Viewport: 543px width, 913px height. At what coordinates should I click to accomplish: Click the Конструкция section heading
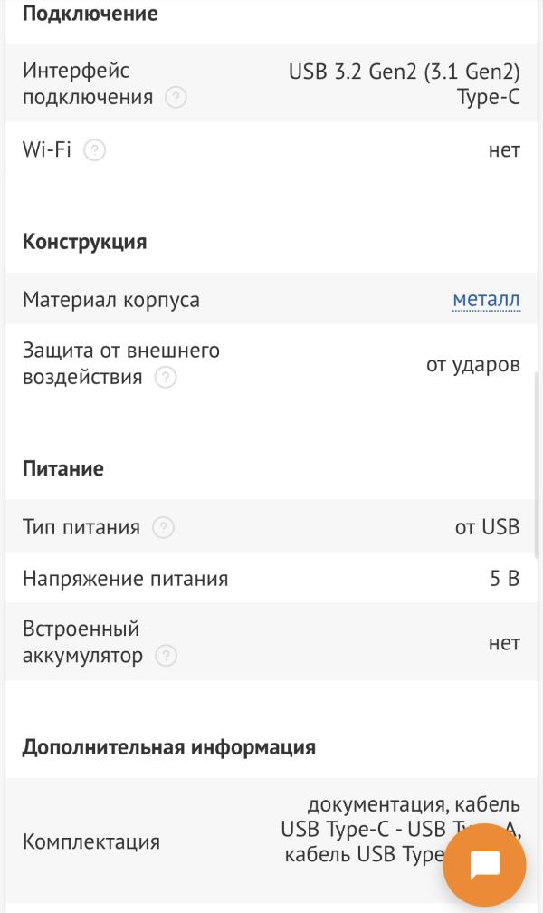pos(84,242)
